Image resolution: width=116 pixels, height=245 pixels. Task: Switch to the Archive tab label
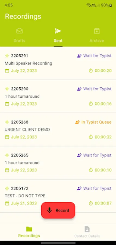tap(97, 41)
